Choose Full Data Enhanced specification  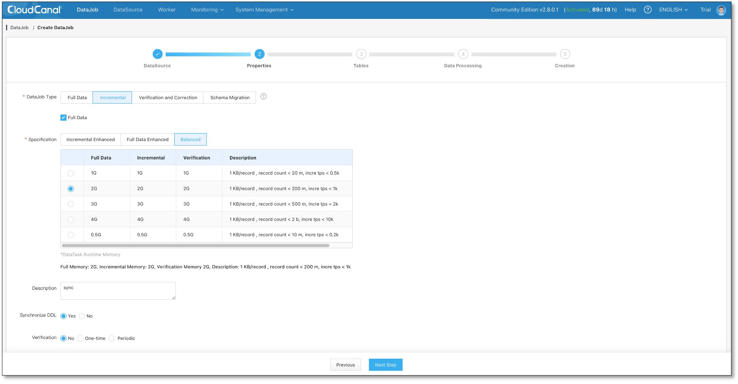coord(147,139)
